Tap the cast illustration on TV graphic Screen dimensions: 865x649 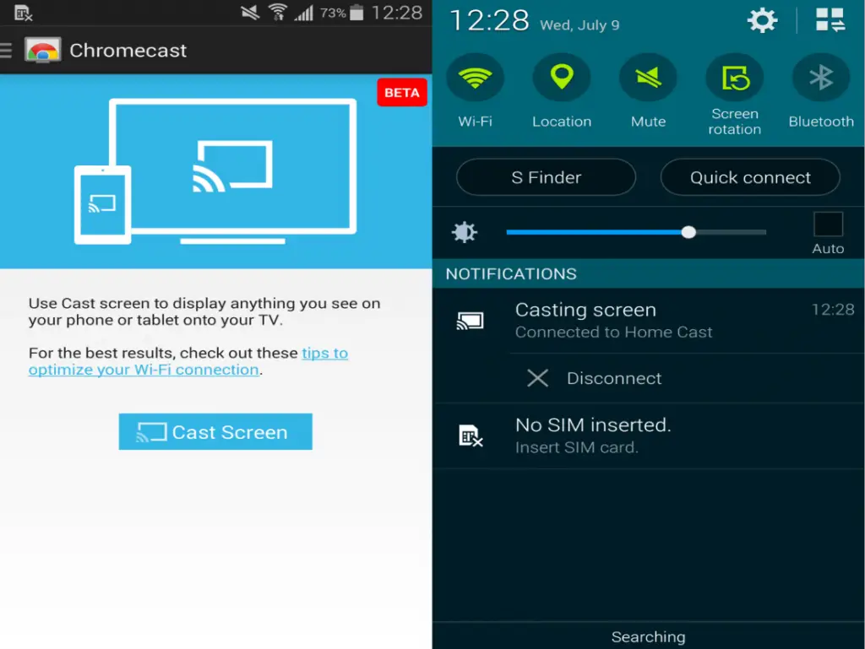pyautogui.click(x=232, y=166)
